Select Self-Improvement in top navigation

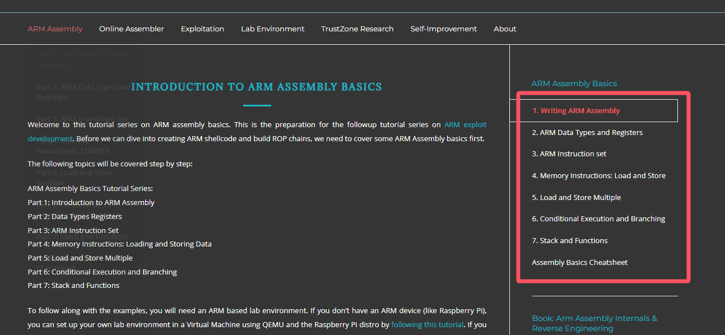point(444,29)
